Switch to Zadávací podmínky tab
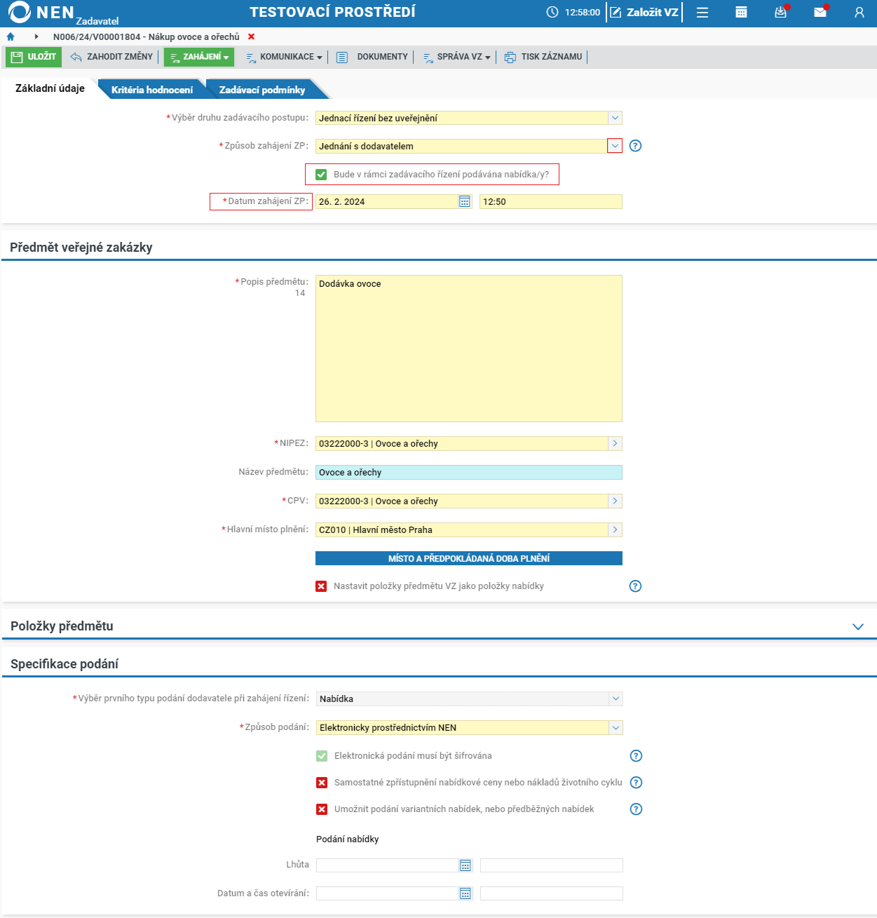The image size is (877, 918). 262,90
